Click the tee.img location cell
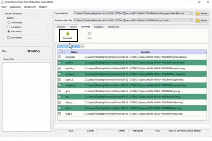This screenshot has height=141, width=212. [x=145, y=108]
